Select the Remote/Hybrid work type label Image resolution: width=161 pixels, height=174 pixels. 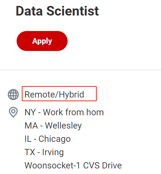[x=54, y=95]
